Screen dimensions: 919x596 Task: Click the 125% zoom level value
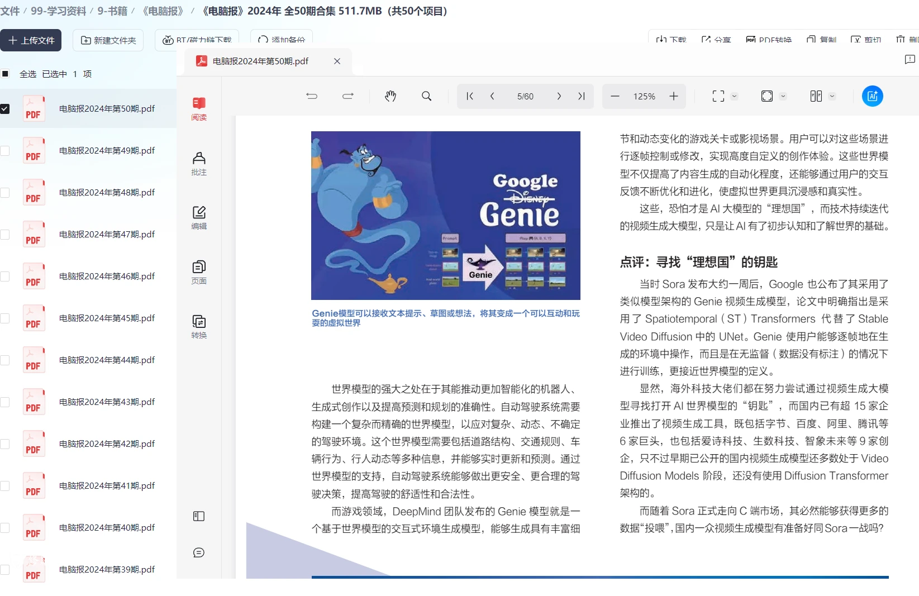pyautogui.click(x=644, y=96)
